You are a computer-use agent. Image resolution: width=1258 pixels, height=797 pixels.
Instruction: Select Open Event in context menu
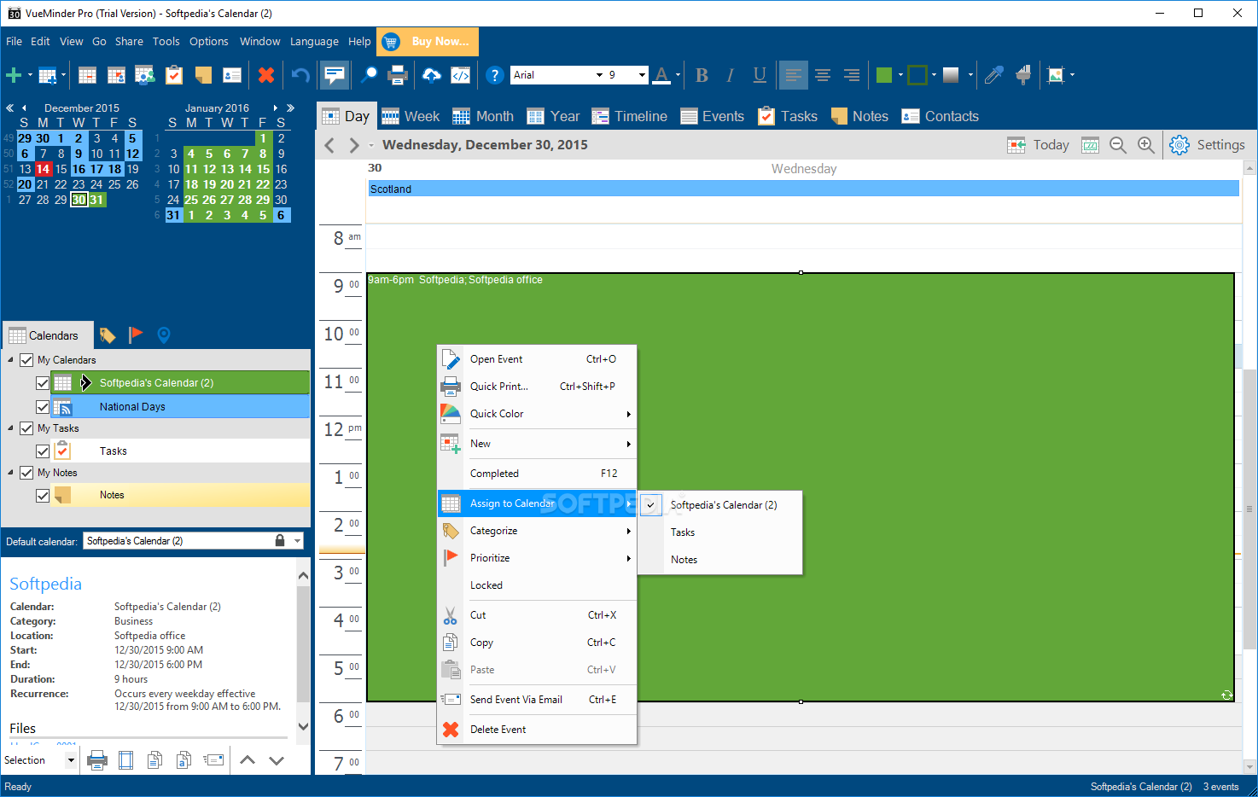pos(537,359)
